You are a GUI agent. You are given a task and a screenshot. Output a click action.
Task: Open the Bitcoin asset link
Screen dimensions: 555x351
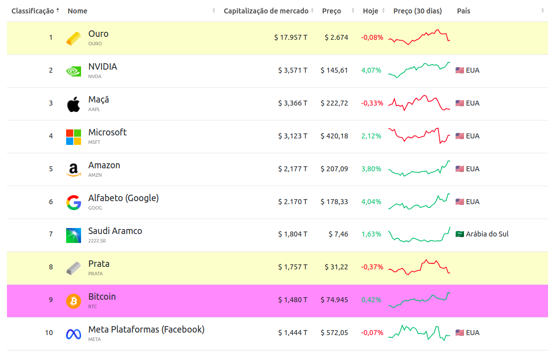coord(102,296)
